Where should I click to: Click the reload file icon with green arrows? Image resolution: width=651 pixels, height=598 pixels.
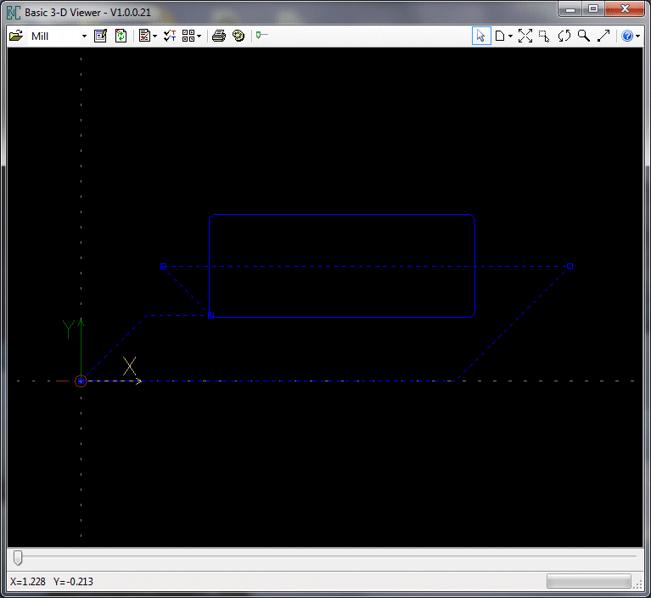[121, 36]
